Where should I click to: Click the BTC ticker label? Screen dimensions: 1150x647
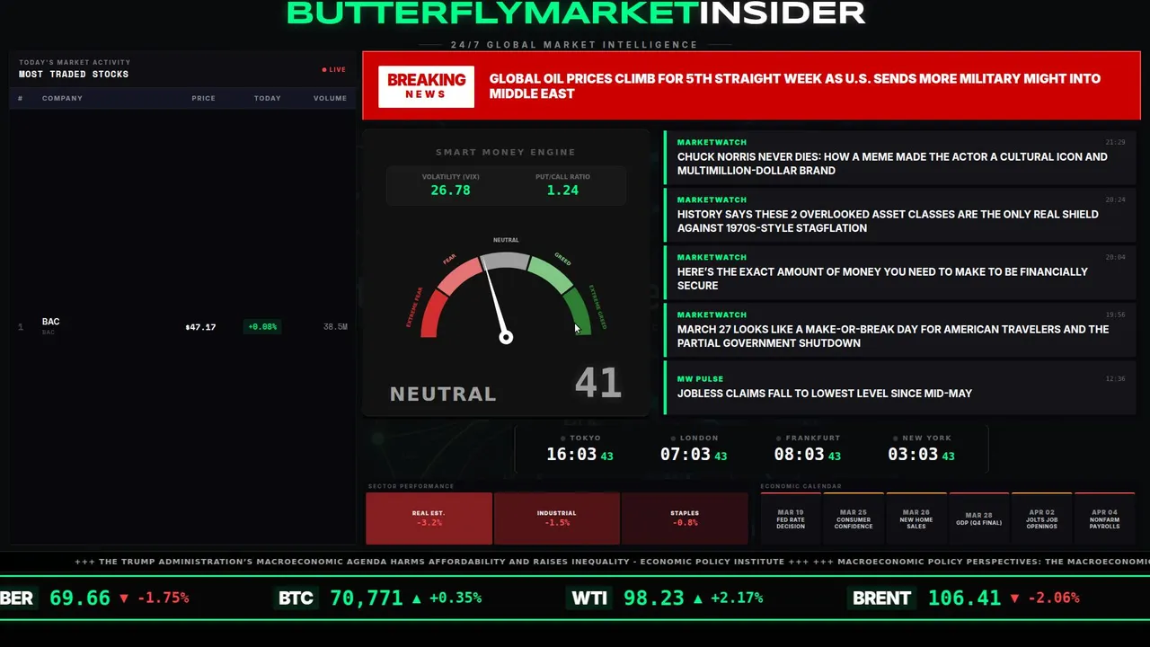pyautogui.click(x=296, y=598)
